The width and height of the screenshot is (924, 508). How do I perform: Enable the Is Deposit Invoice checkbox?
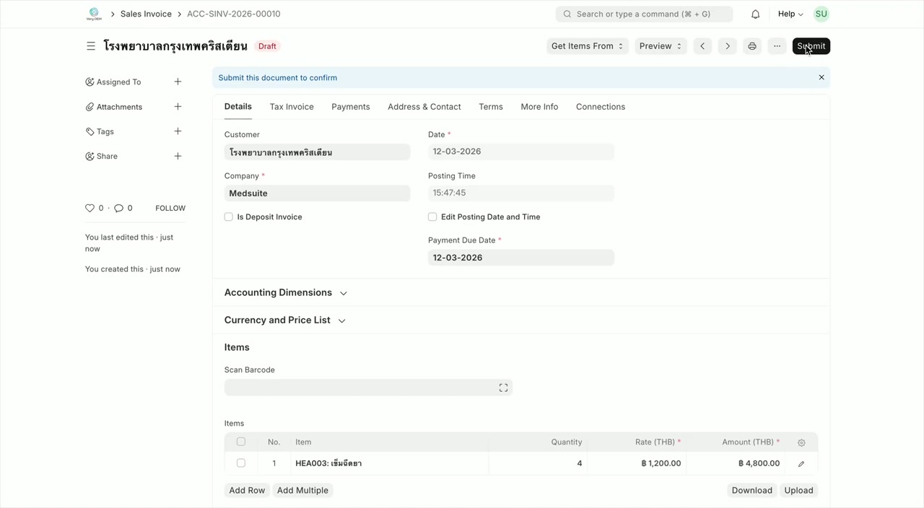pyautogui.click(x=228, y=216)
